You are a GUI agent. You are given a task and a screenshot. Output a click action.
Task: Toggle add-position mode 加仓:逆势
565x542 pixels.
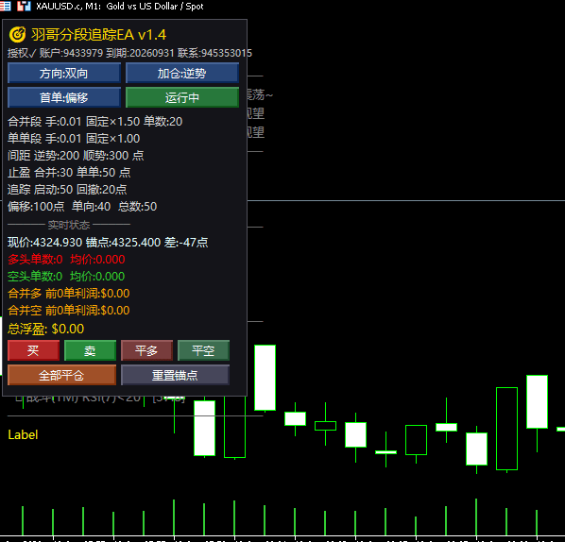(x=182, y=73)
